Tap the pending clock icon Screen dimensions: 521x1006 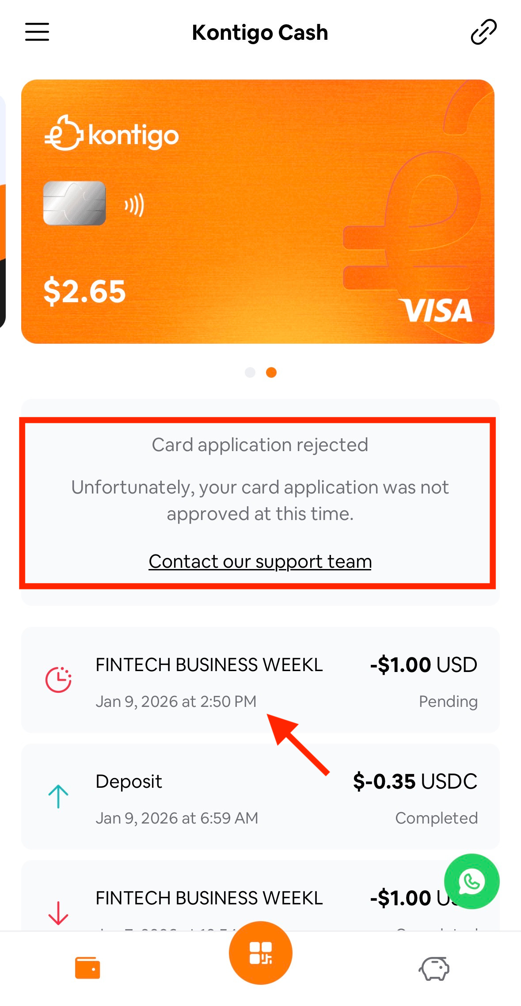click(58, 680)
